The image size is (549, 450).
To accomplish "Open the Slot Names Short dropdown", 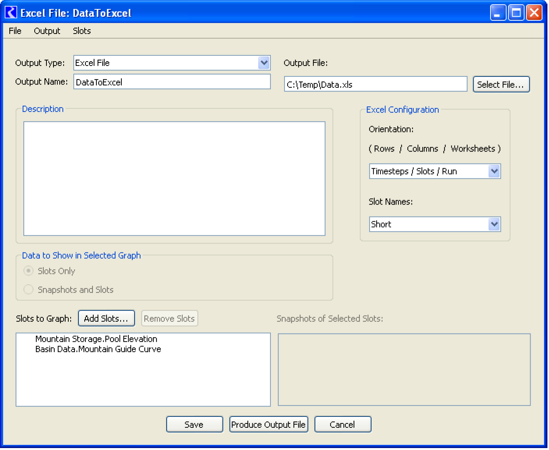I will (494, 224).
